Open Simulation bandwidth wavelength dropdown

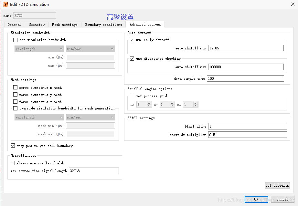pyautogui.click(x=39, y=49)
